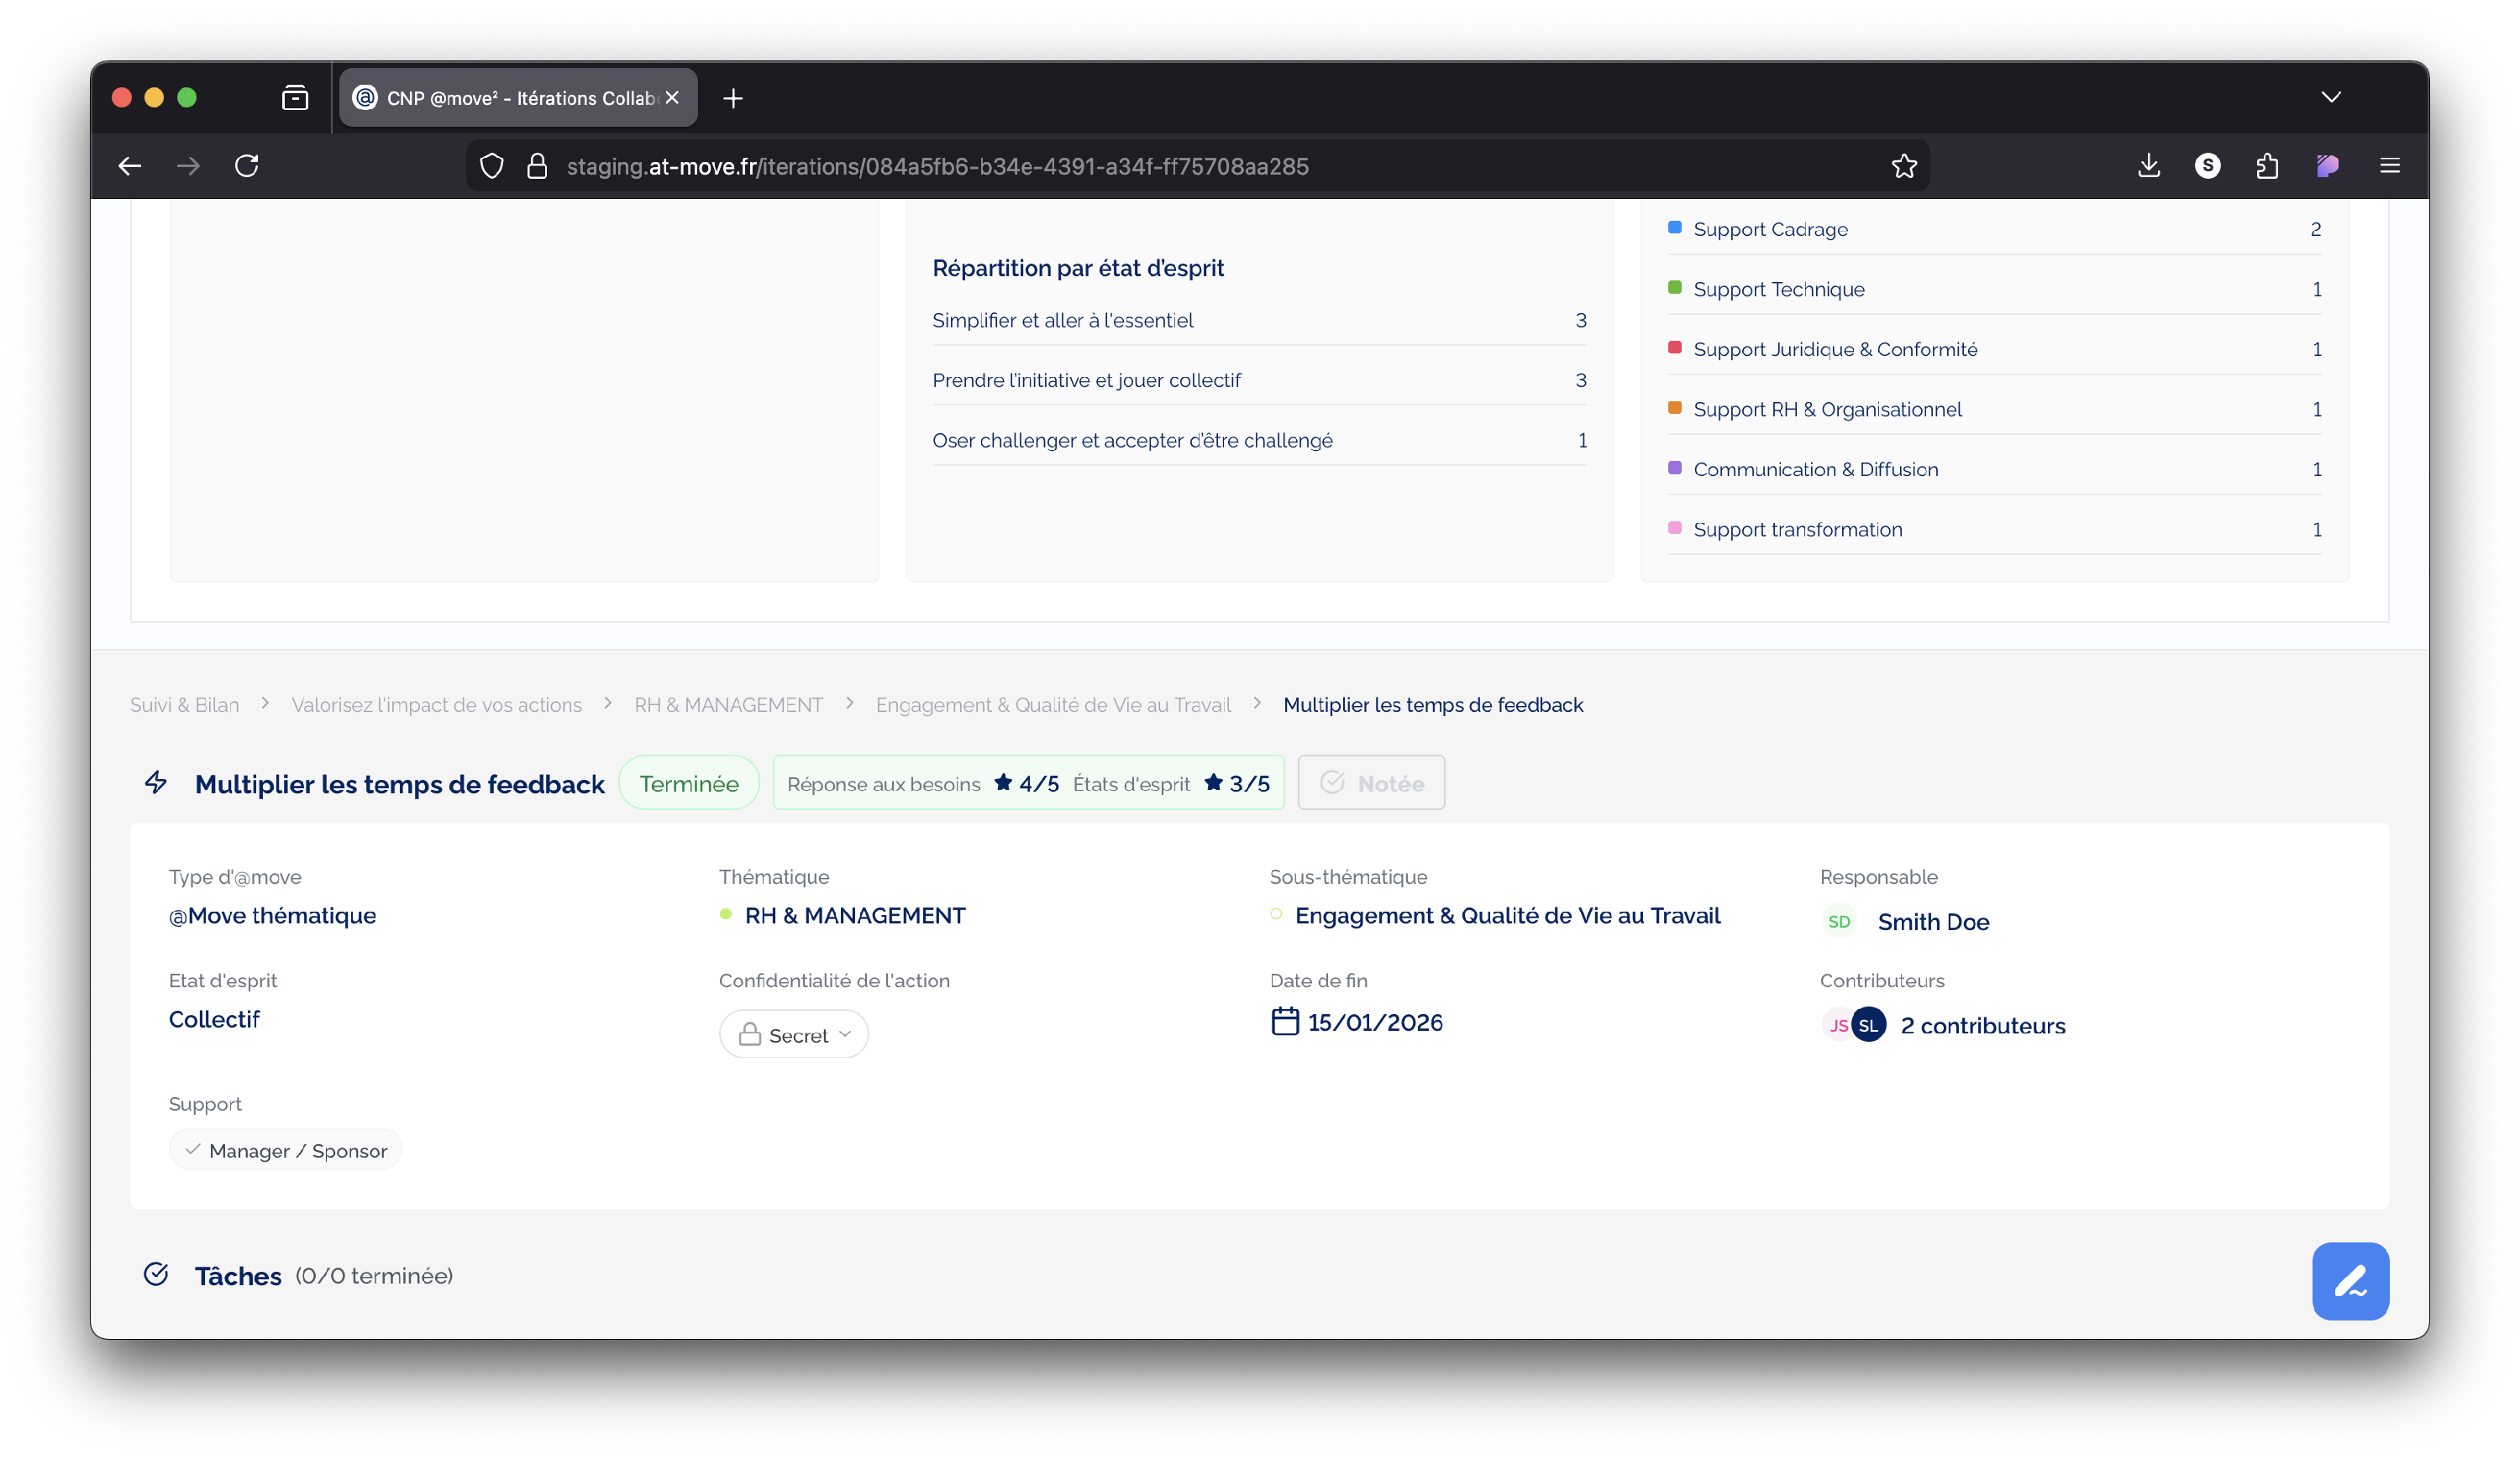Click the blue Support Cadrage color square
The image size is (2520, 1459).
coord(1674,227)
